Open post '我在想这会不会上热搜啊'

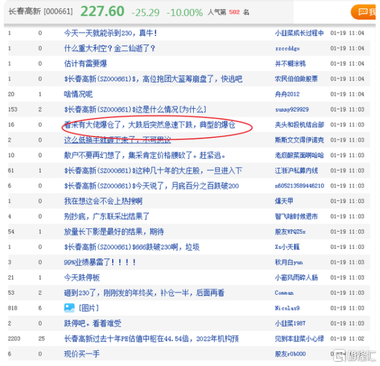[103, 201]
